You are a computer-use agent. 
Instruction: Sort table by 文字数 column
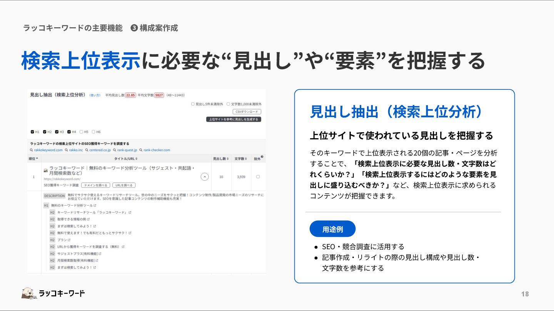241,159
